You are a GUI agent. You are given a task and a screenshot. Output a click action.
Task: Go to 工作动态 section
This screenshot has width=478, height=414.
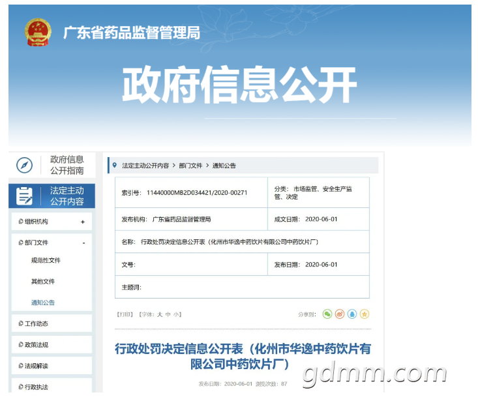[x=52, y=323]
